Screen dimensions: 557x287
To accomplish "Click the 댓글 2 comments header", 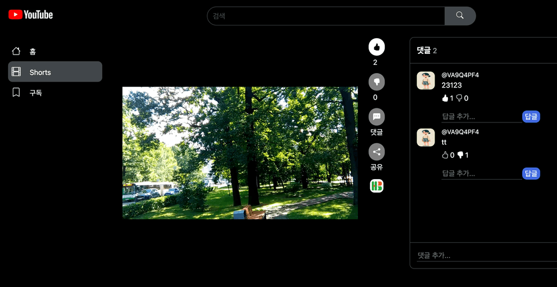I will (427, 51).
